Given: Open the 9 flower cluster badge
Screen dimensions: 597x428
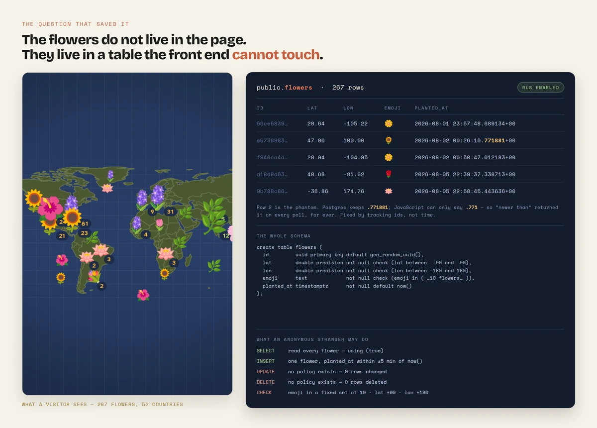Looking at the screenshot, I should [x=152, y=212].
